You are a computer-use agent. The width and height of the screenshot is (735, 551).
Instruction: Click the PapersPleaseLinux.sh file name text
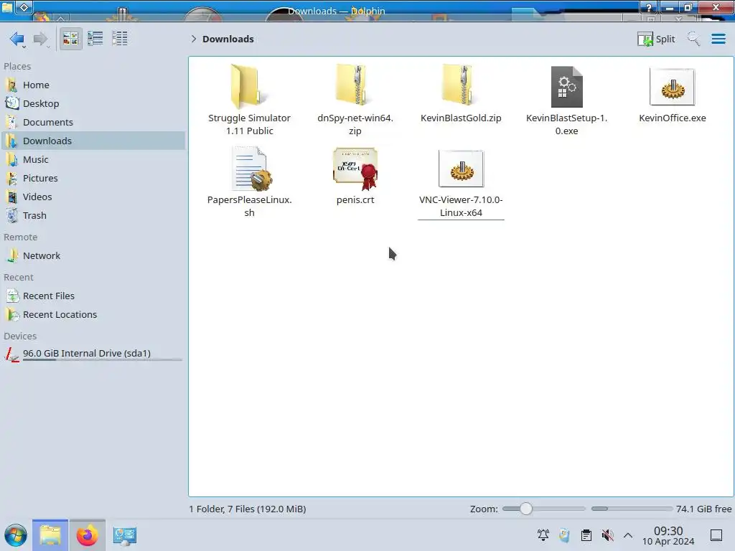click(249, 206)
